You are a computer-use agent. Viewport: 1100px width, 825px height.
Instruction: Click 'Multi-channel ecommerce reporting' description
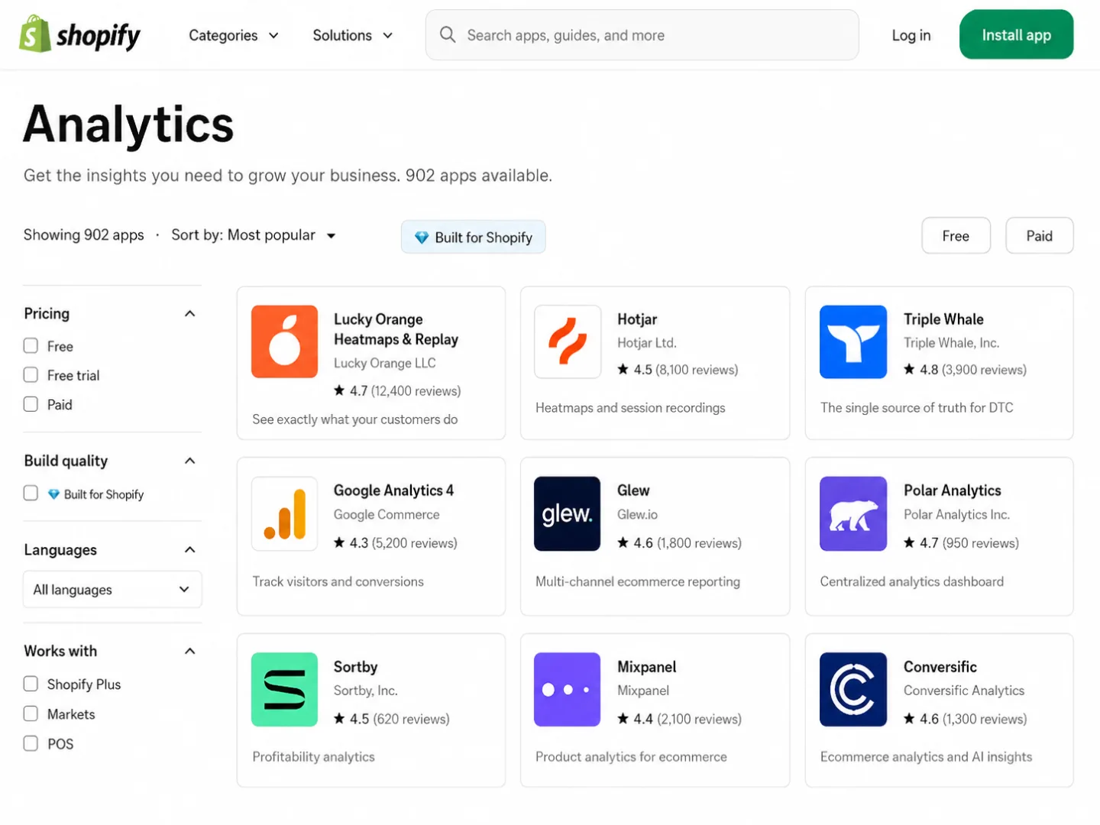(x=637, y=581)
